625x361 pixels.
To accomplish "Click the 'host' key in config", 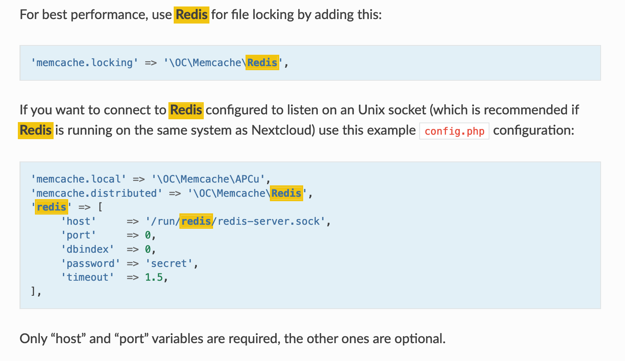I will [78, 221].
